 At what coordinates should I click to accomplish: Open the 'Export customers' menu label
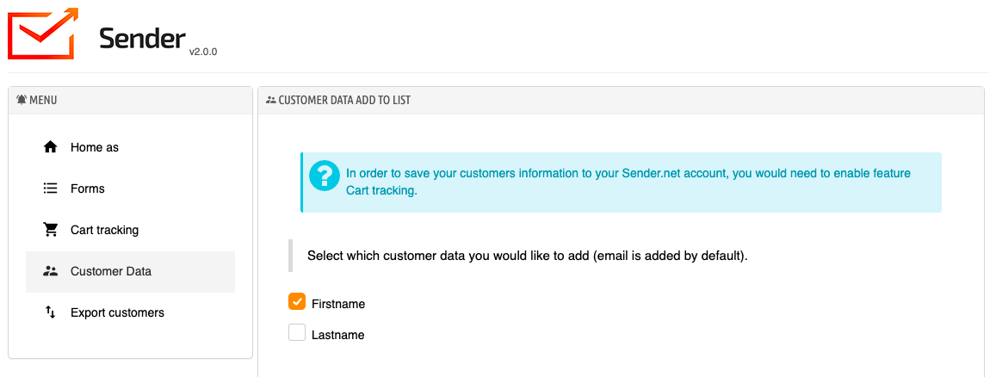(x=117, y=312)
